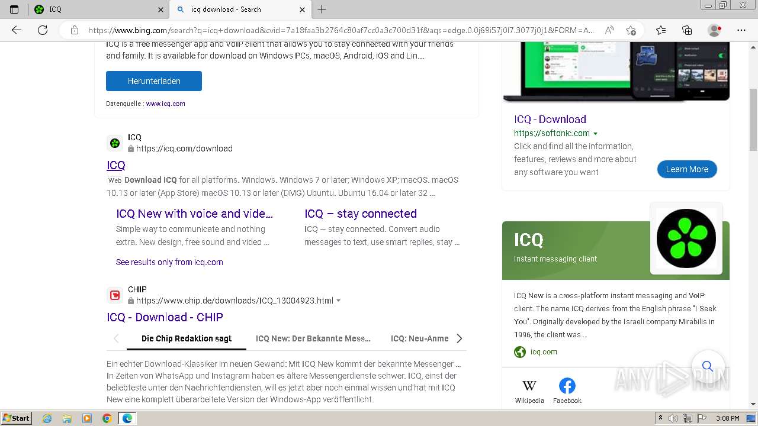View site information lock icon
Screen dimensions: 758x426
coord(75,30)
